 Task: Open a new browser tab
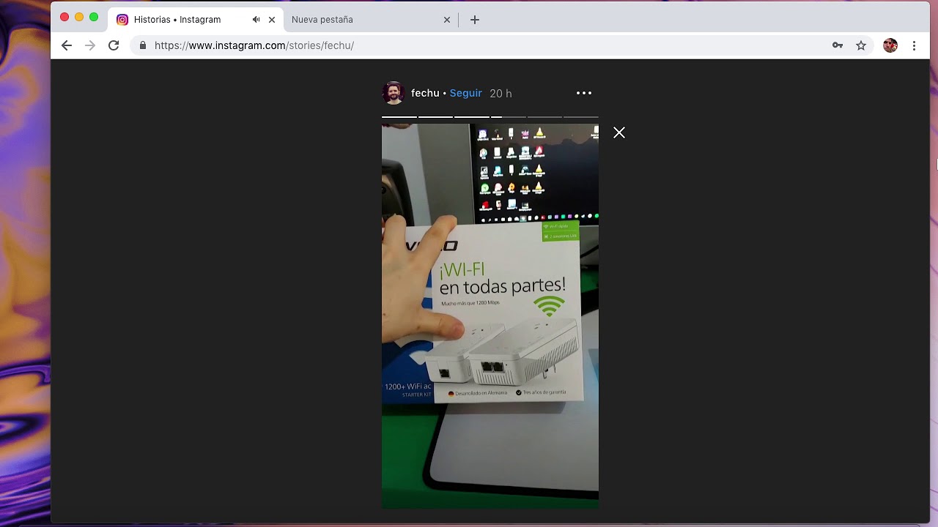tap(475, 20)
